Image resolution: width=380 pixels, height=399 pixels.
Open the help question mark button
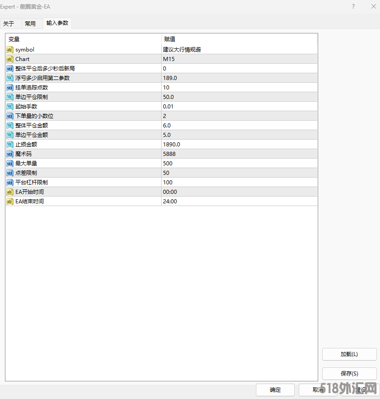click(x=353, y=6)
